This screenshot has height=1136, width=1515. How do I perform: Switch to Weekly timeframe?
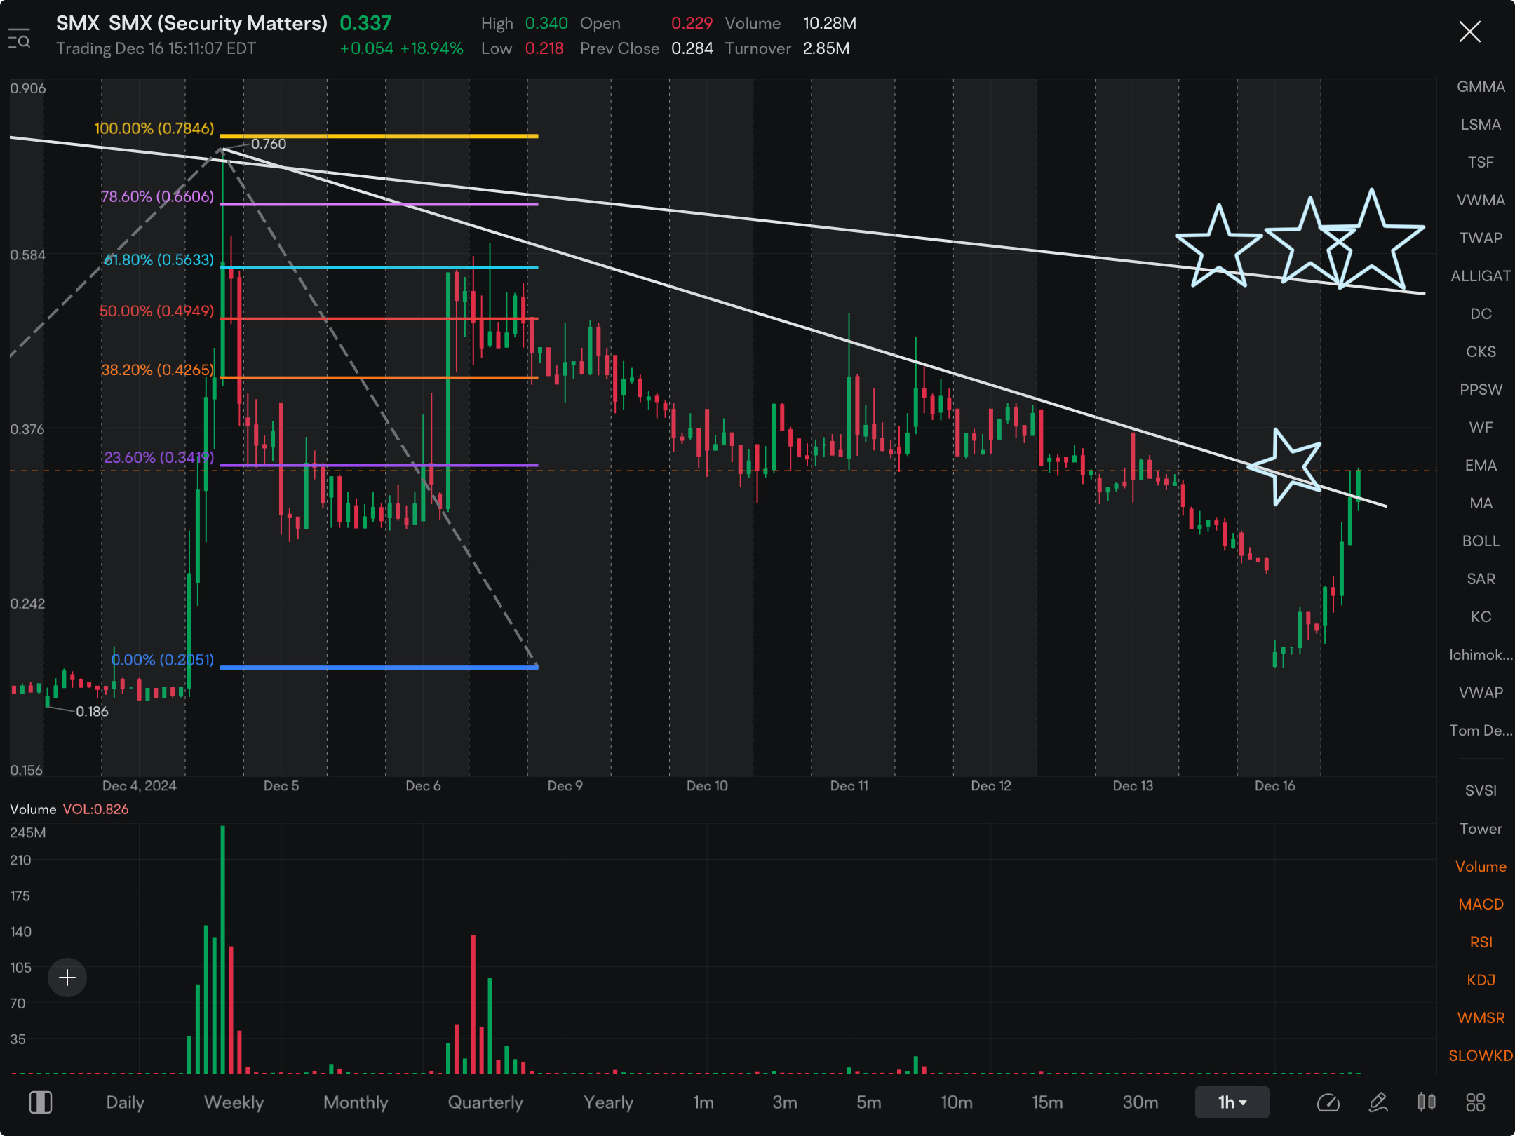click(234, 1102)
